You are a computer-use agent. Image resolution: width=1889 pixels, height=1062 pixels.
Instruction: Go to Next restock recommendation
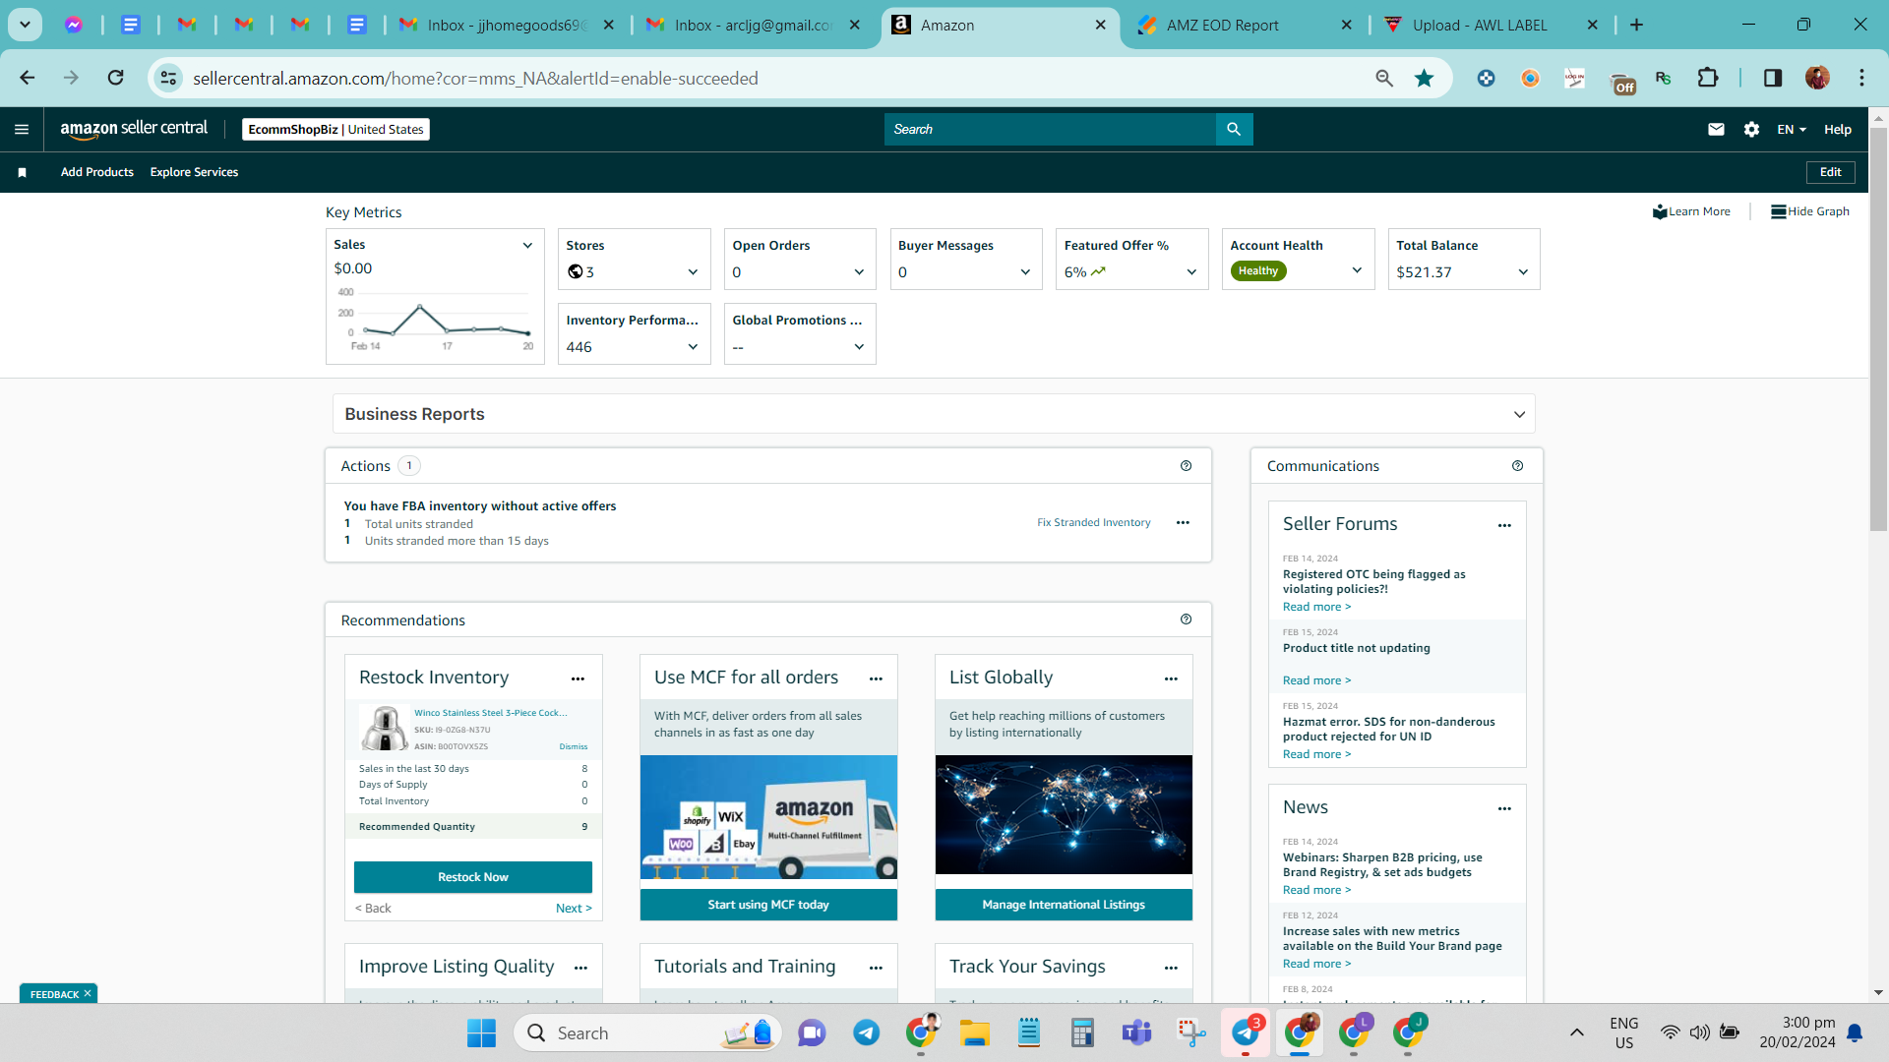pyautogui.click(x=574, y=909)
